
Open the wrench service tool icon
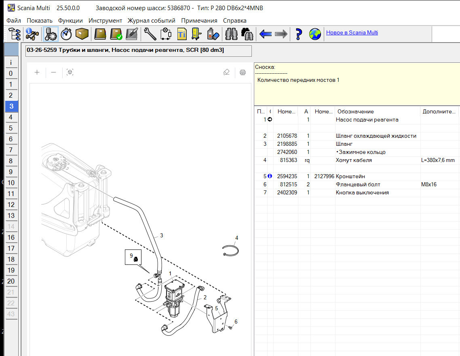[x=150, y=34]
